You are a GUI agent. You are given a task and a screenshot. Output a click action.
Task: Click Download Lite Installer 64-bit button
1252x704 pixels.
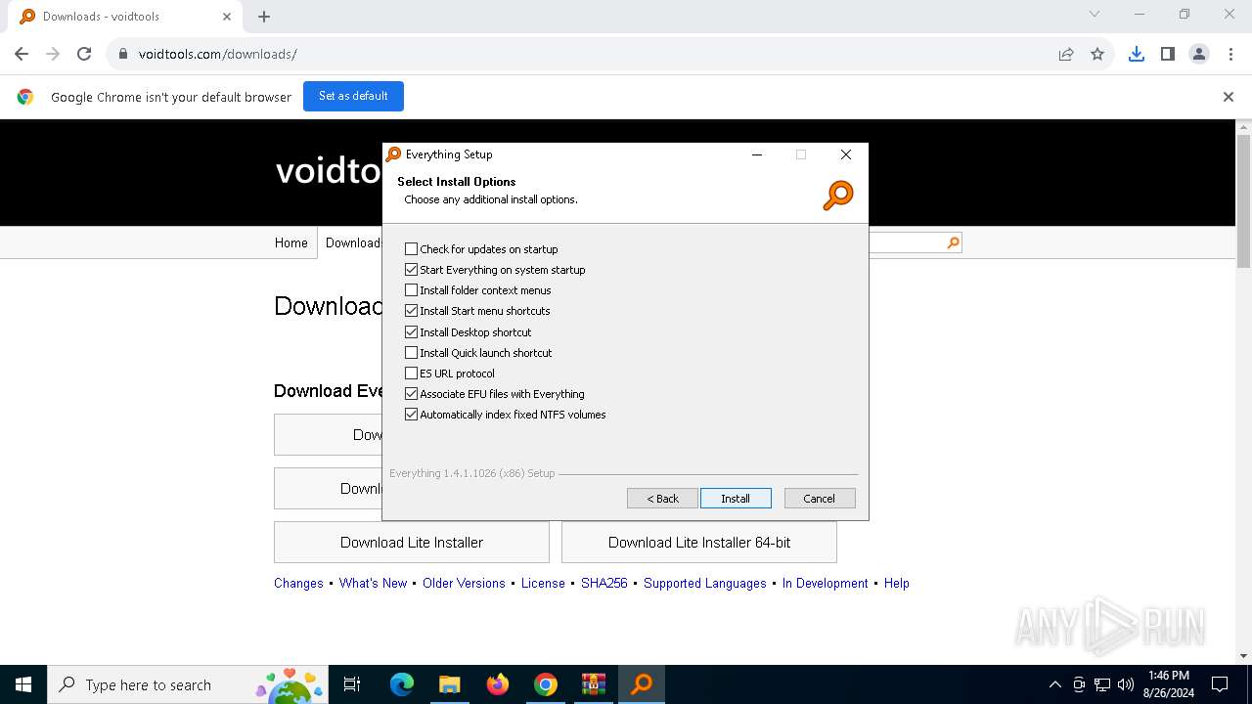tap(699, 543)
